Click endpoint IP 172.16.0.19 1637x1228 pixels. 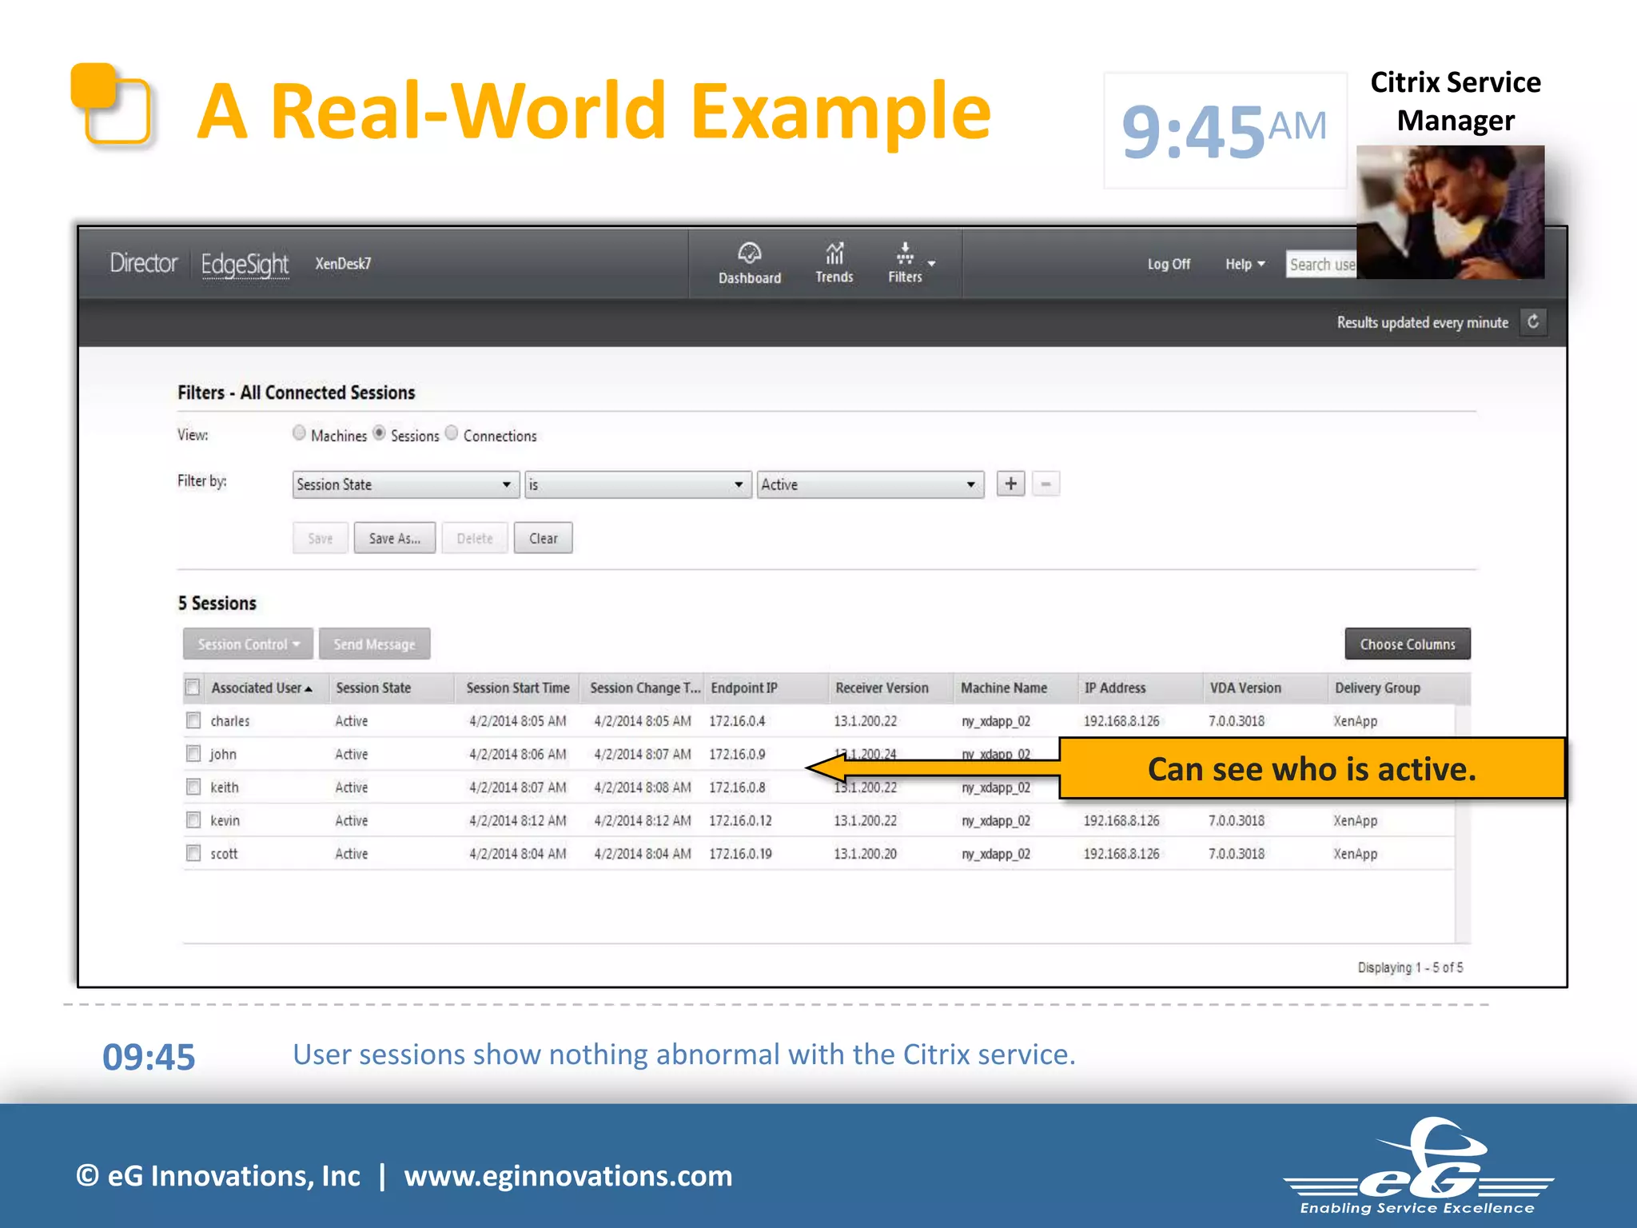point(740,854)
